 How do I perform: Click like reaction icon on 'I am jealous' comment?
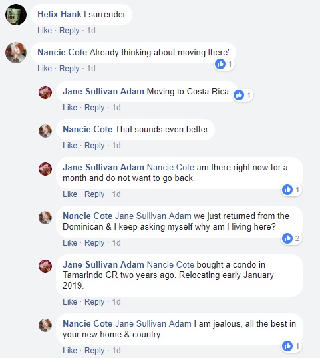click(287, 346)
